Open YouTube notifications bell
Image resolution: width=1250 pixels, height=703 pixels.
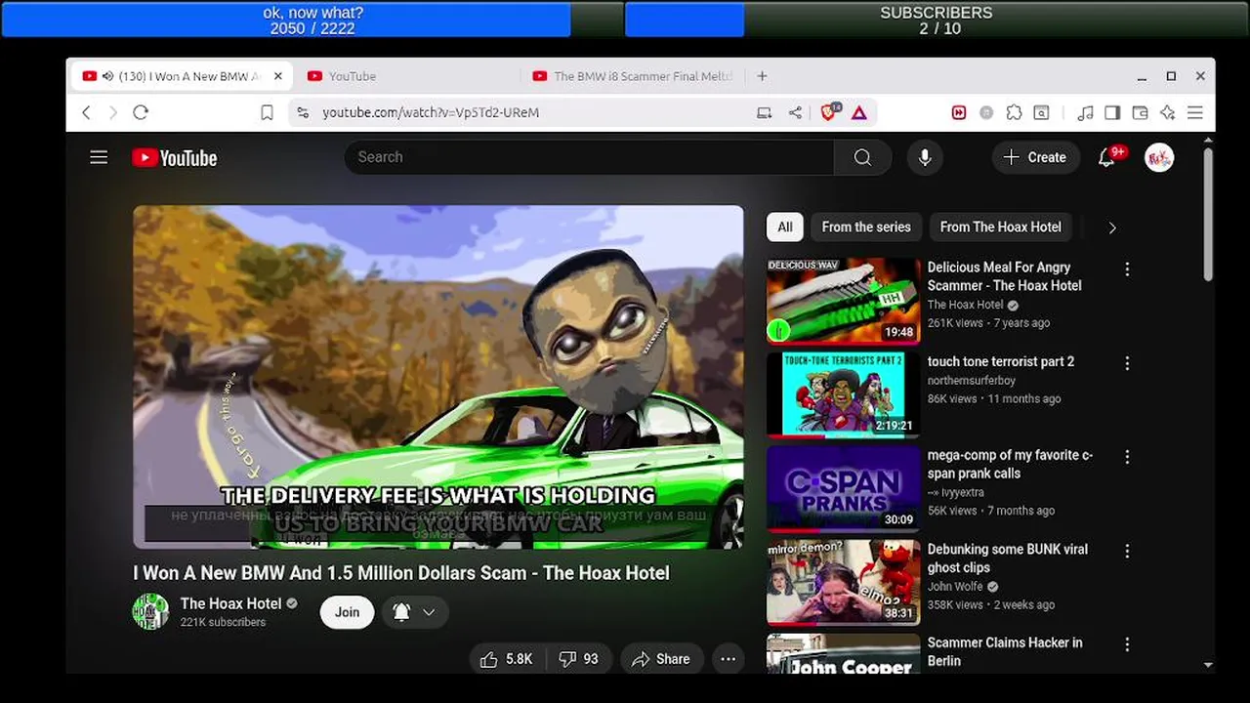[x=1107, y=157]
